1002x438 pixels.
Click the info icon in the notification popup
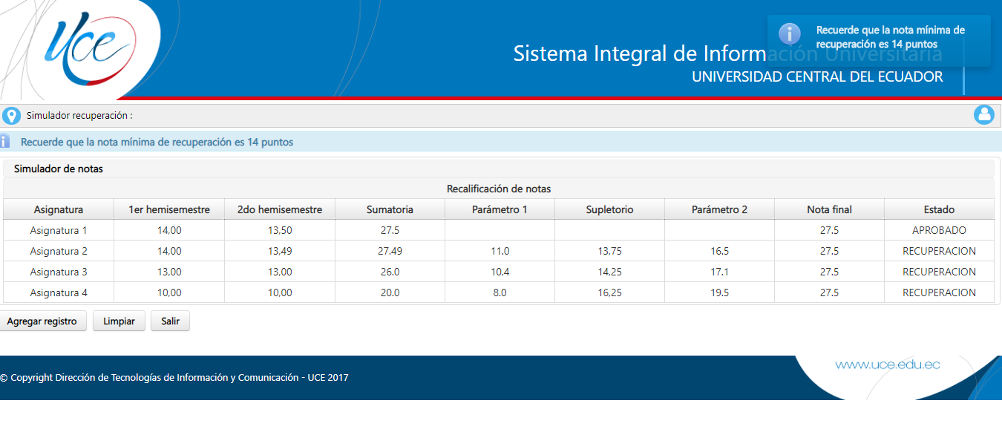click(789, 33)
